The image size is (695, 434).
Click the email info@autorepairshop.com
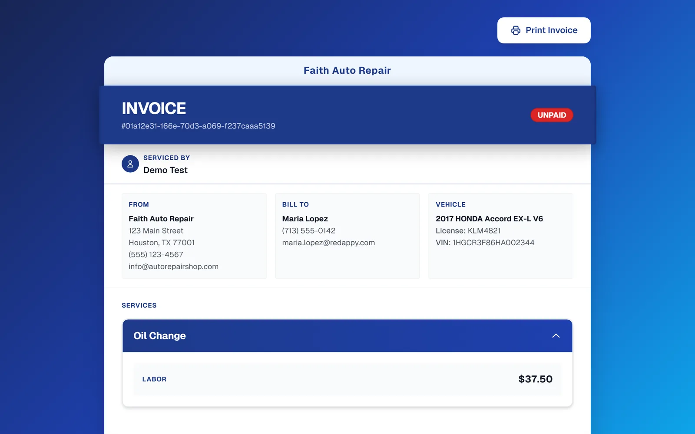click(174, 266)
